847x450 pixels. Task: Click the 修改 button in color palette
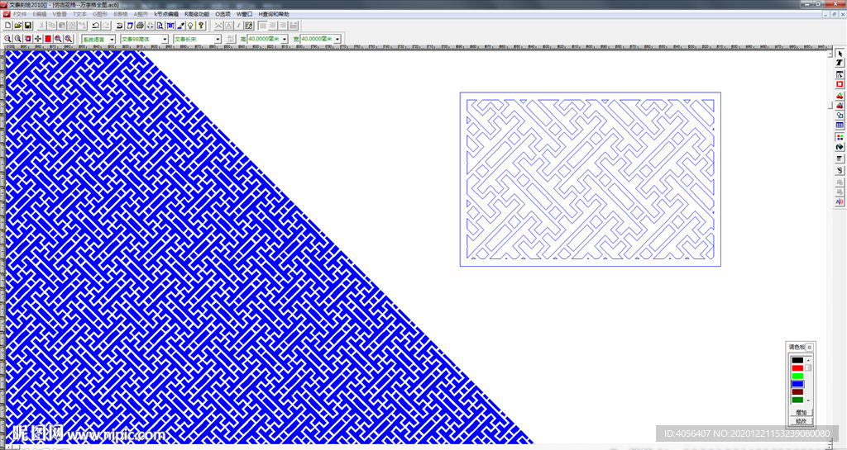[x=801, y=421]
